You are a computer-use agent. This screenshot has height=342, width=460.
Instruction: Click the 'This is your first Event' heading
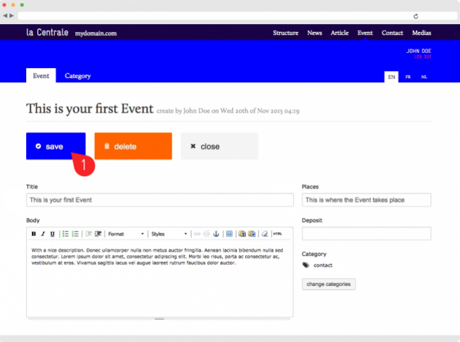90,109
